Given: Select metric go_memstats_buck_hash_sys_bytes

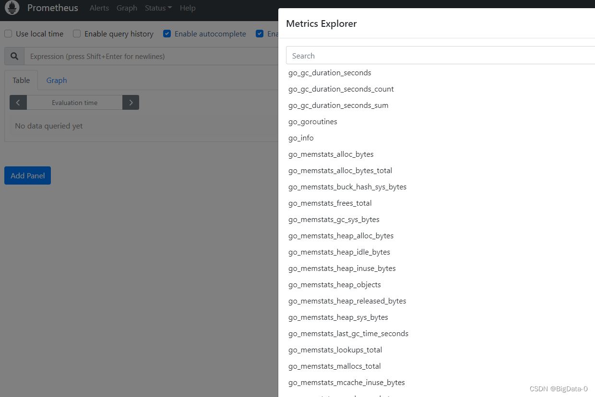Looking at the screenshot, I should pos(347,187).
